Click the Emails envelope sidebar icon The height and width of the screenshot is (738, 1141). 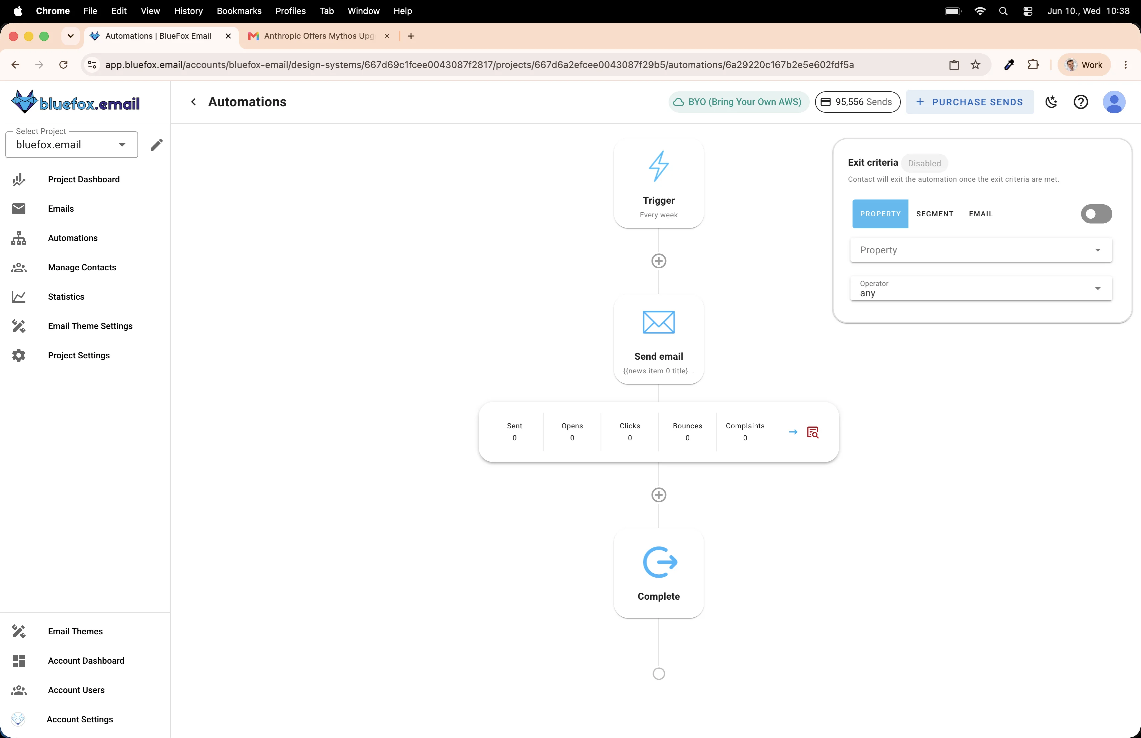(19, 209)
